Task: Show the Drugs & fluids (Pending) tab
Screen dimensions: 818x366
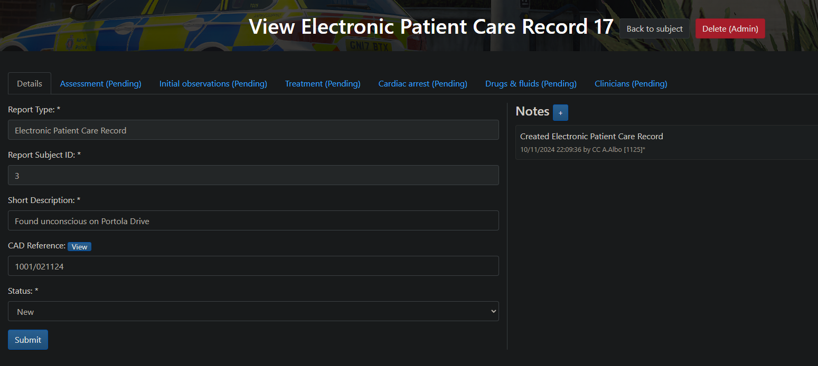Action: (531, 83)
